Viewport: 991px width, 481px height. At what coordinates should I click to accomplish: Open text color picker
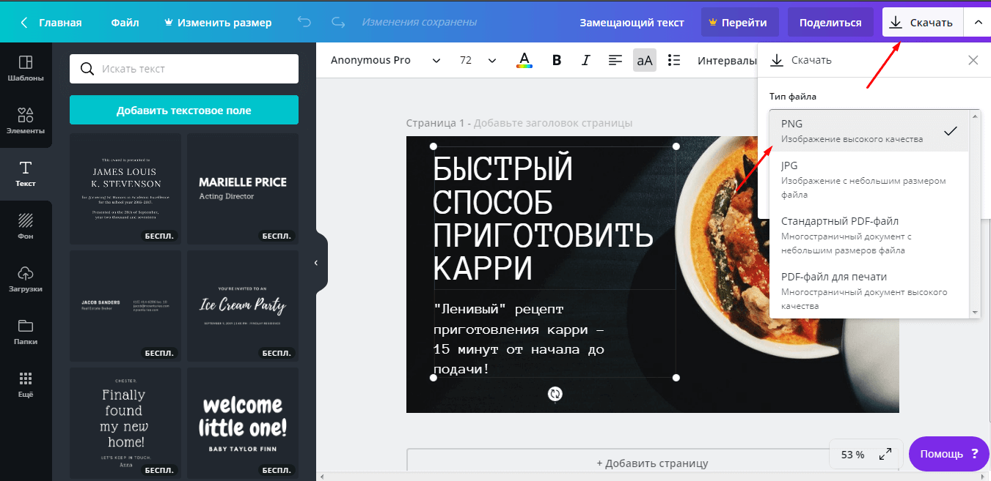[x=524, y=60]
